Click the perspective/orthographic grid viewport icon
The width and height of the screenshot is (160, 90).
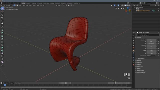pos(116,8)
